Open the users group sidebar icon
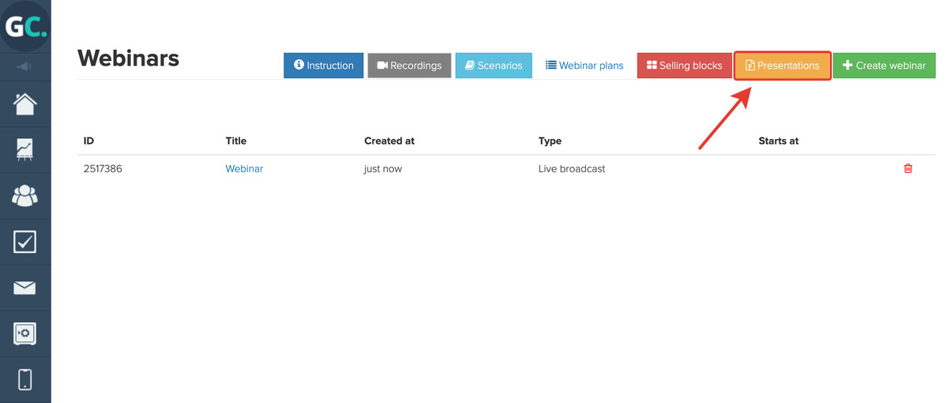The image size is (947, 403). point(25,196)
